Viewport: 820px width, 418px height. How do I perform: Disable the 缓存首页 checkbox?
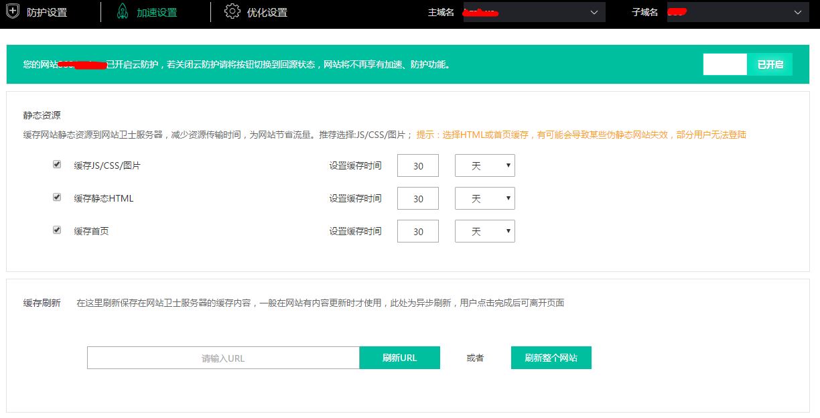point(56,230)
